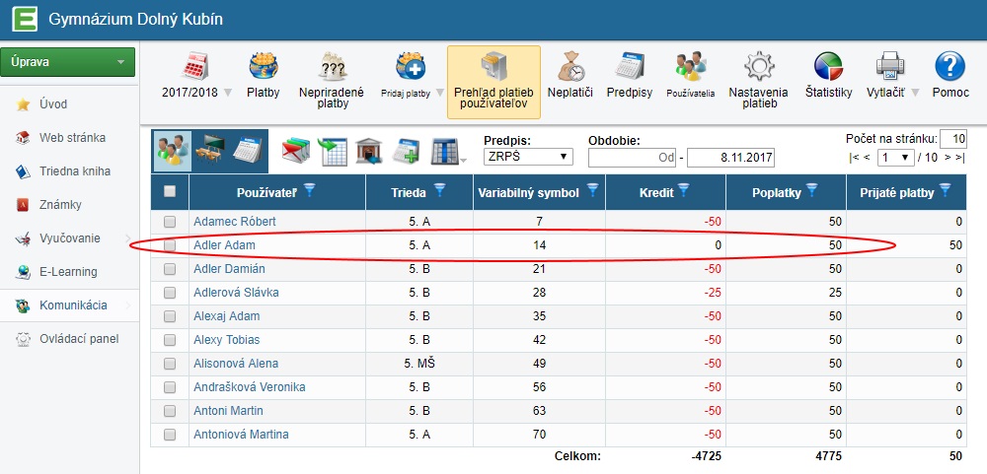The width and height of the screenshot is (987, 474).
Task: Open the Predpis ZRPŠ dropdown
Action: (528, 157)
